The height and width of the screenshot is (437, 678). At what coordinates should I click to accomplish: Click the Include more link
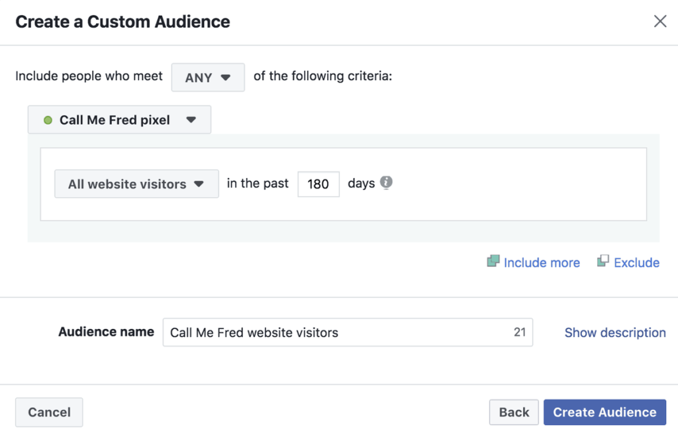(x=542, y=262)
